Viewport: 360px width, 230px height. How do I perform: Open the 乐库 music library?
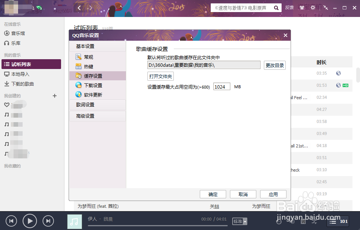pos(12,43)
